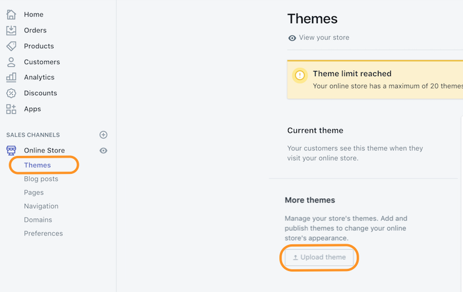Viewport: 463px width, 292px height.
Task: Click the Analytics bar chart icon
Action: 11,77
